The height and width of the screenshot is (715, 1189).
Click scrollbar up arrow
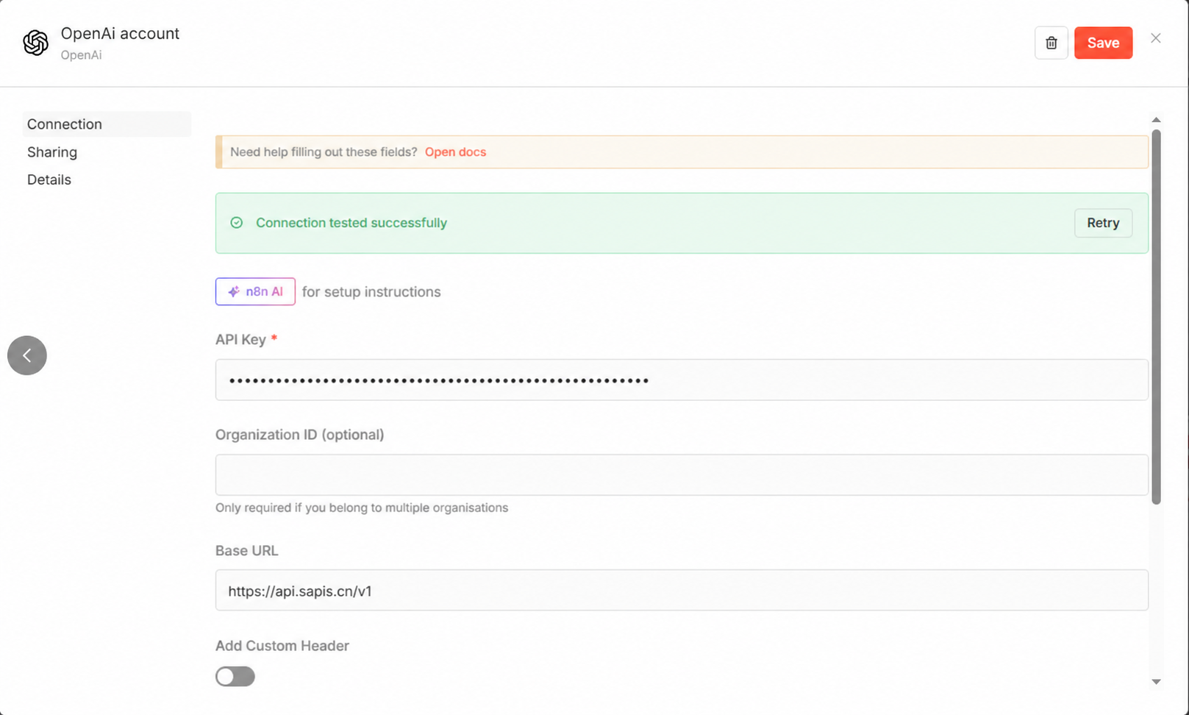tap(1156, 119)
